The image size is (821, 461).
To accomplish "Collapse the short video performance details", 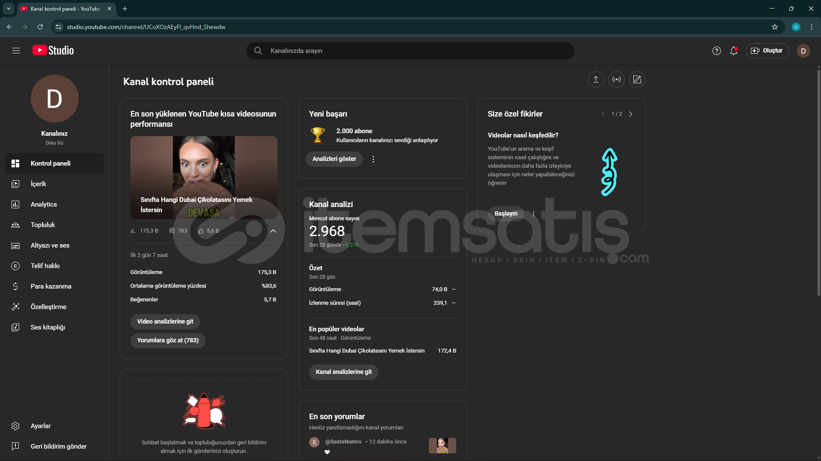I will click(x=273, y=231).
